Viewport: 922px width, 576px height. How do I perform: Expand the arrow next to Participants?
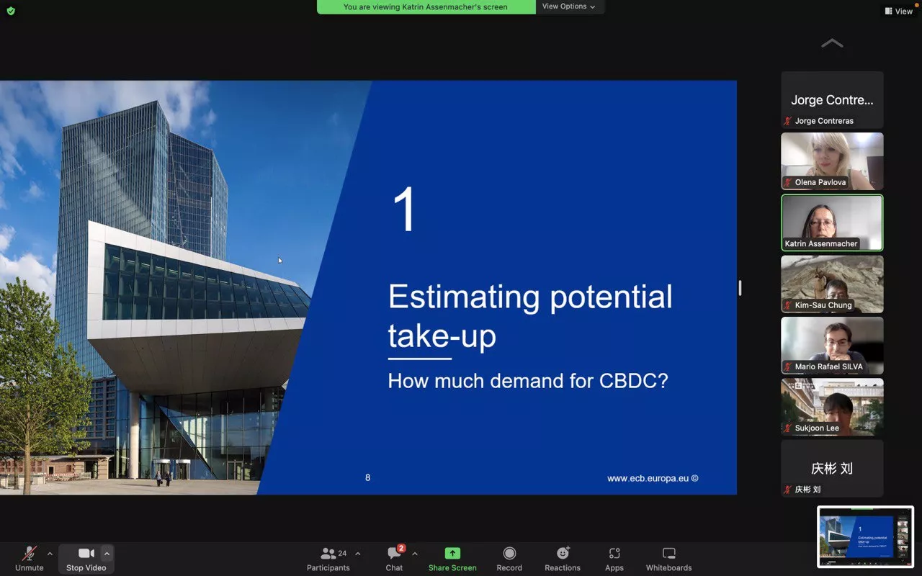click(x=358, y=554)
